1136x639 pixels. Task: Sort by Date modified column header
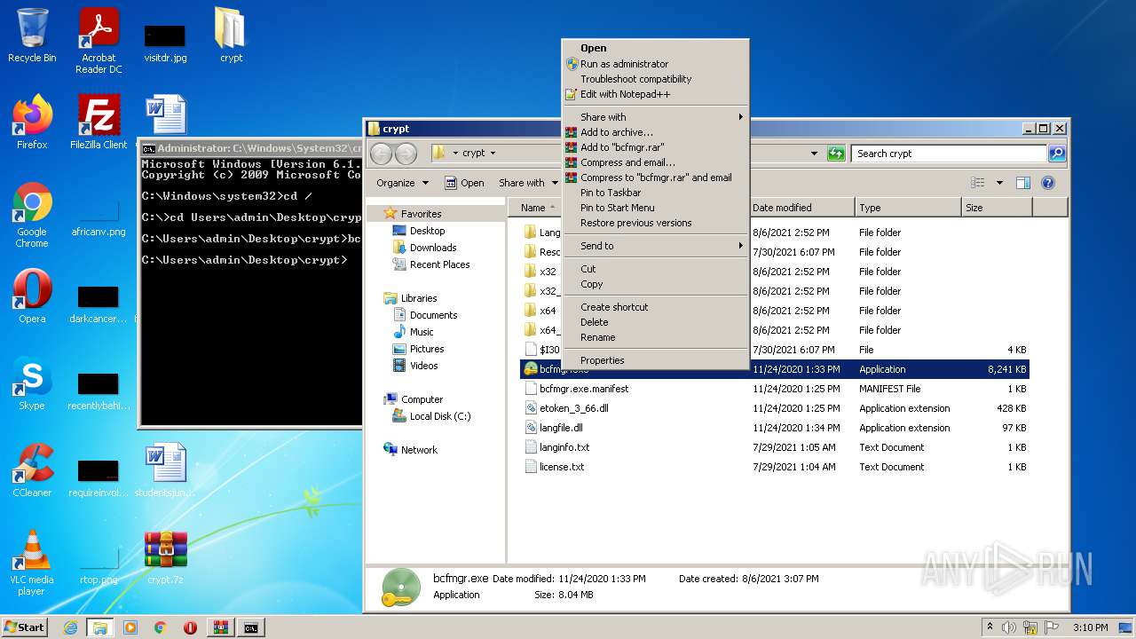click(801, 208)
